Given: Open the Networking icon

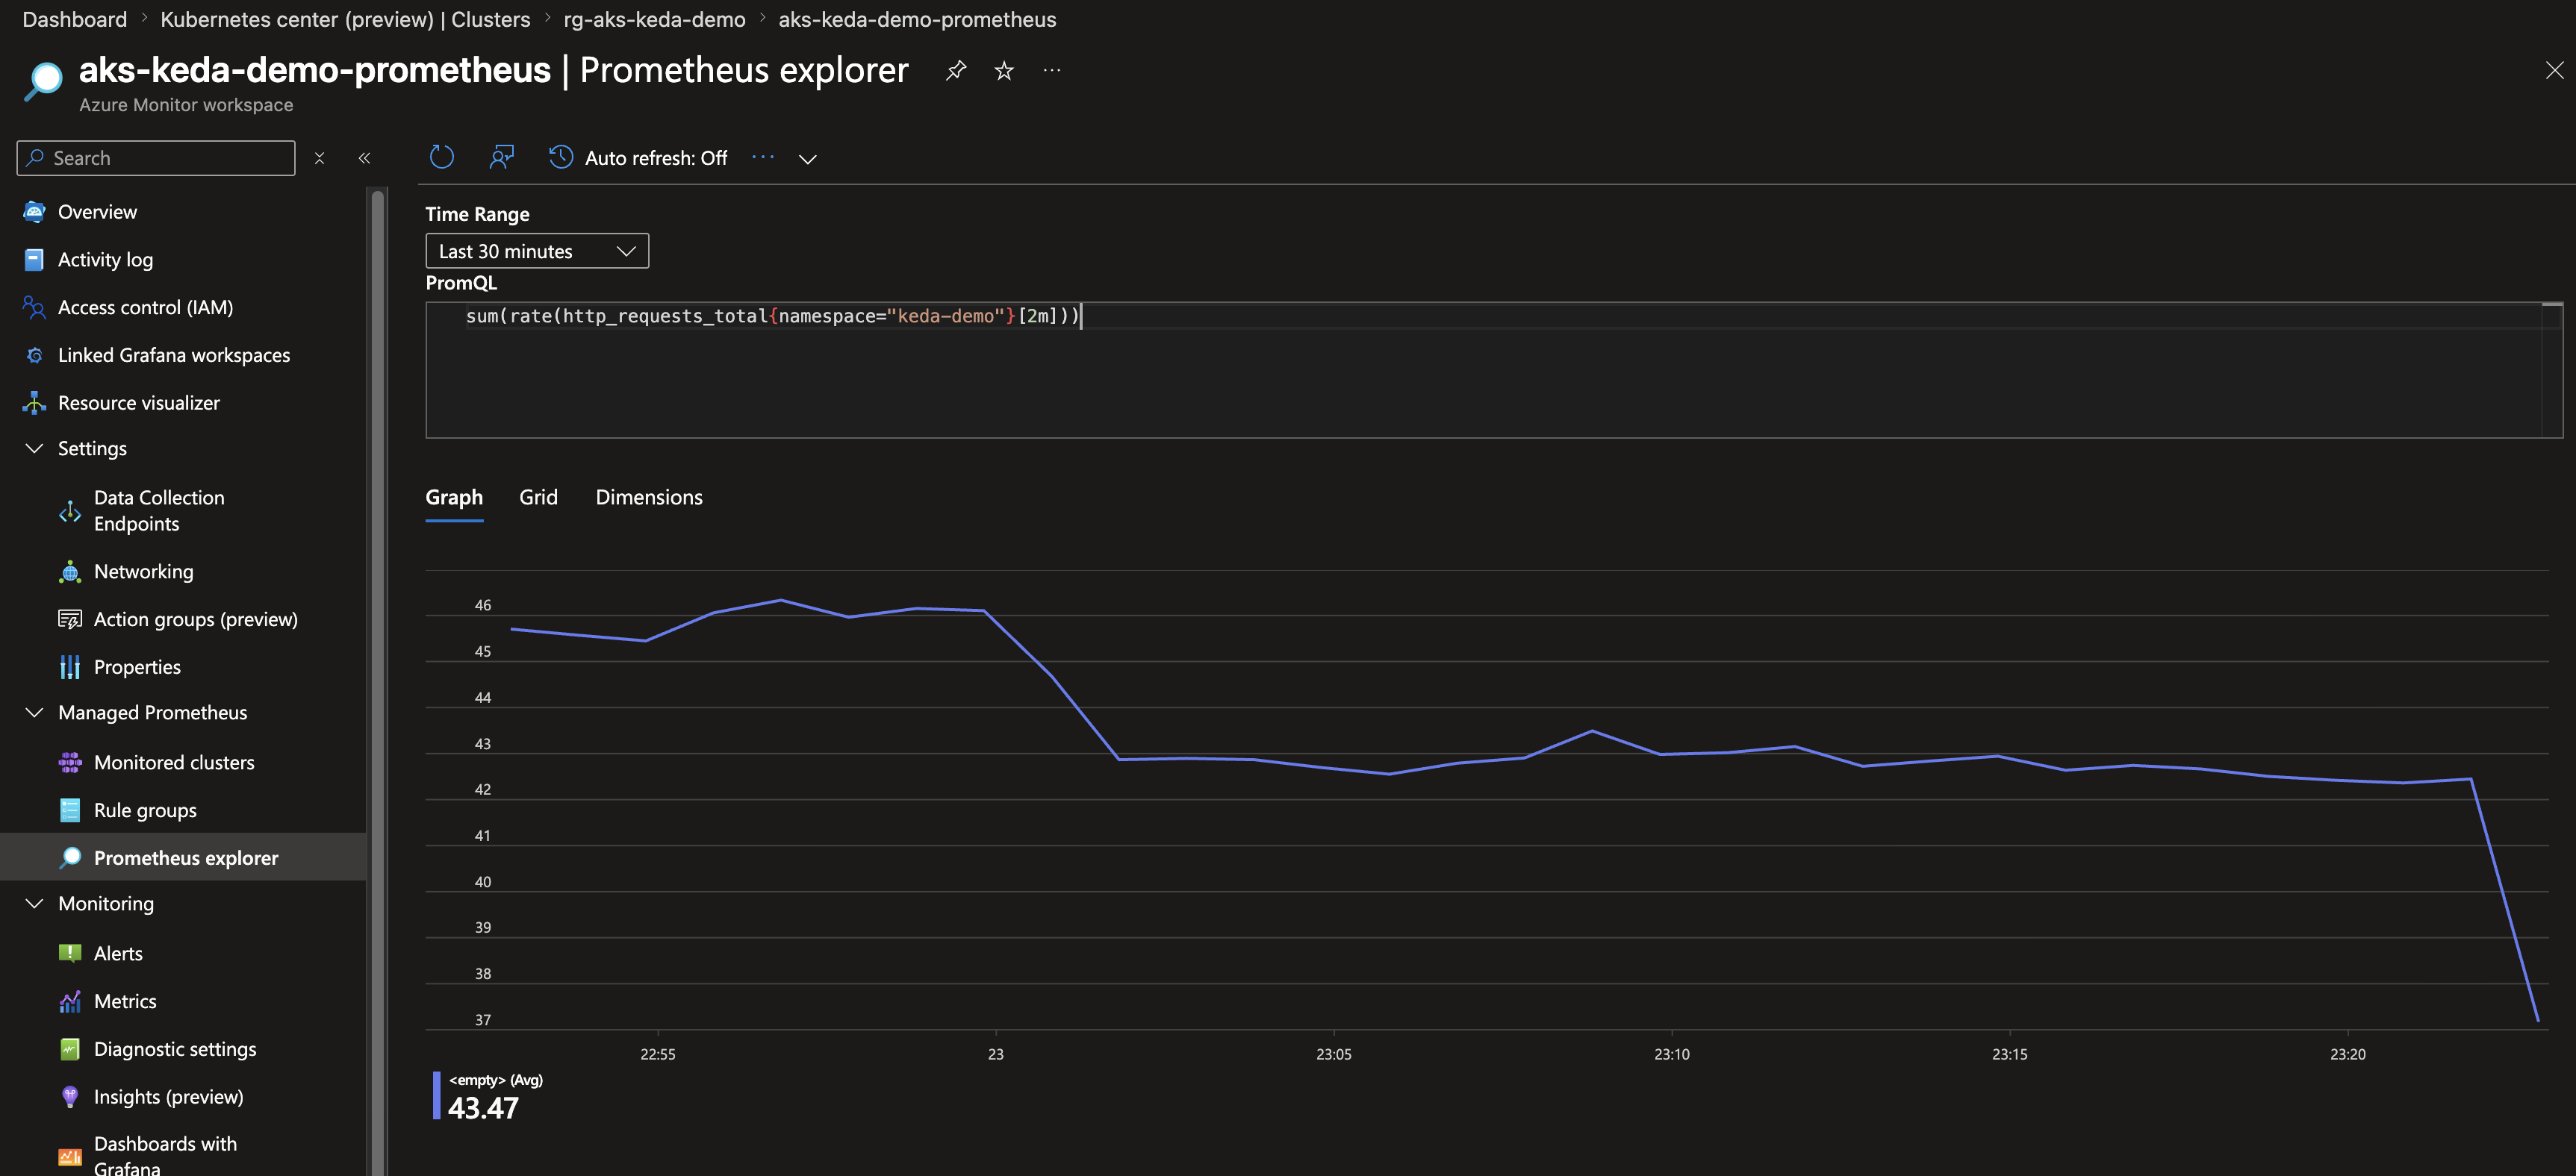Looking at the screenshot, I should pos(70,572).
